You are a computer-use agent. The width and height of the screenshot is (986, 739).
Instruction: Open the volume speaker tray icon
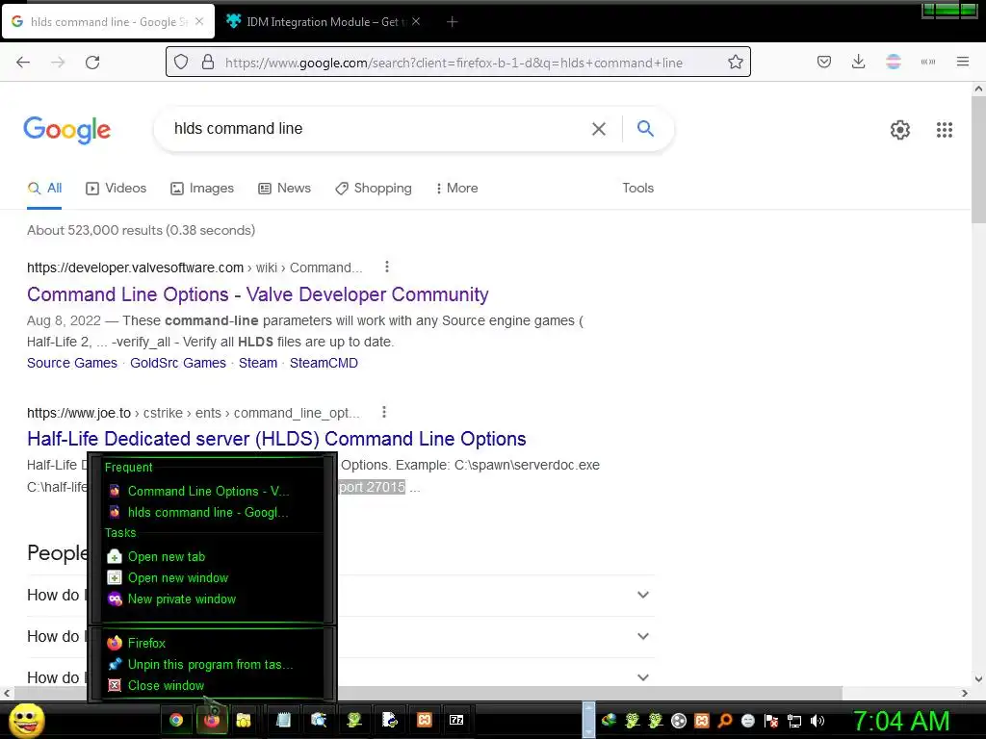point(817,721)
